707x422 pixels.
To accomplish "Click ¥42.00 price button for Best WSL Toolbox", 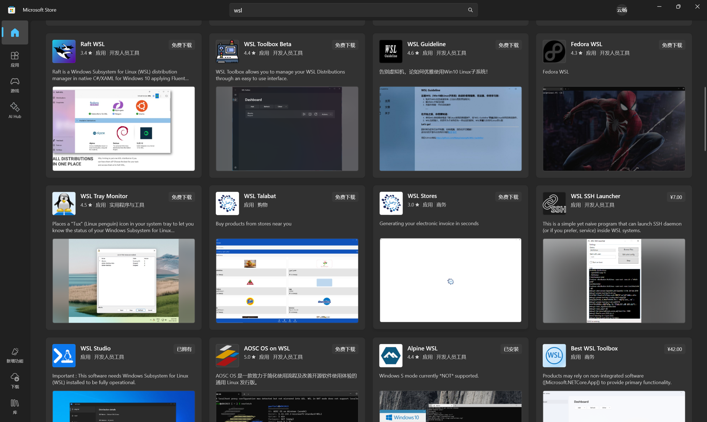I will [x=675, y=349].
